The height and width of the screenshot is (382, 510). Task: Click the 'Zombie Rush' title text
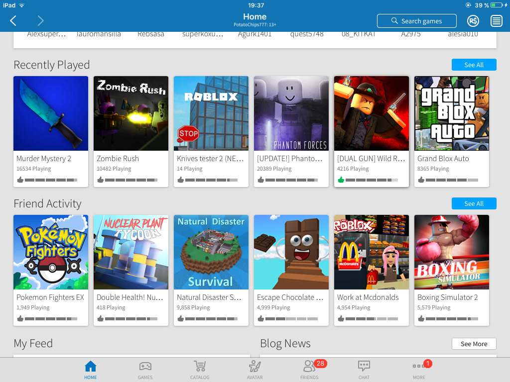[x=118, y=159]
